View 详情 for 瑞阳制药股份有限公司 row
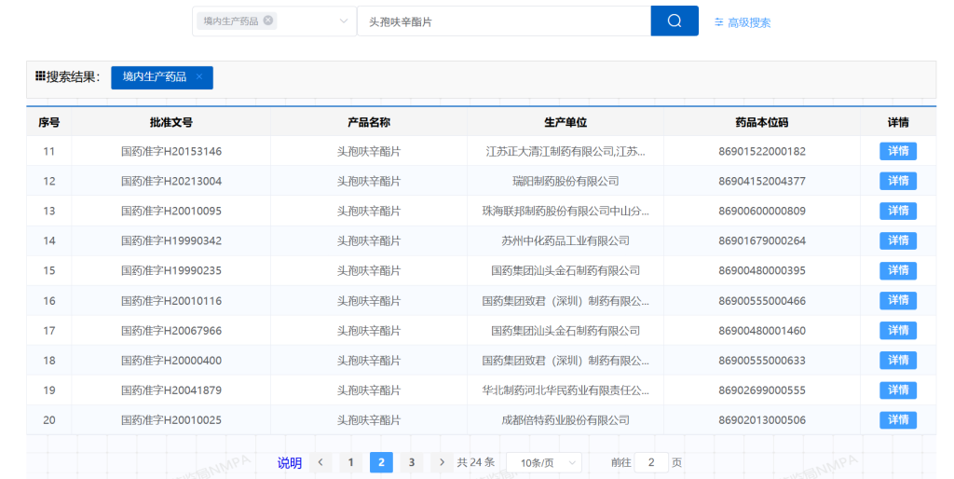 (x=897, y=181)
